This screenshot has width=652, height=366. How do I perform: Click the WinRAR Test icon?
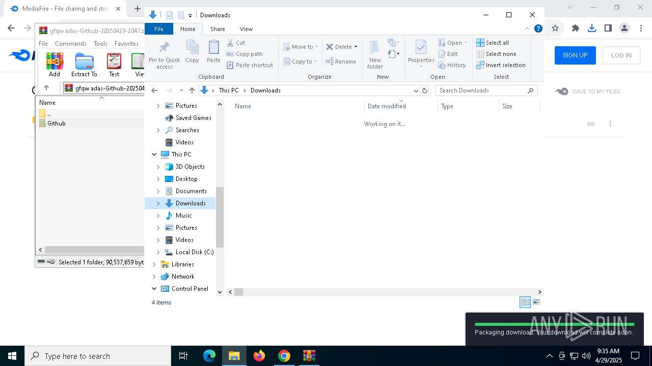tap(114, 65)
